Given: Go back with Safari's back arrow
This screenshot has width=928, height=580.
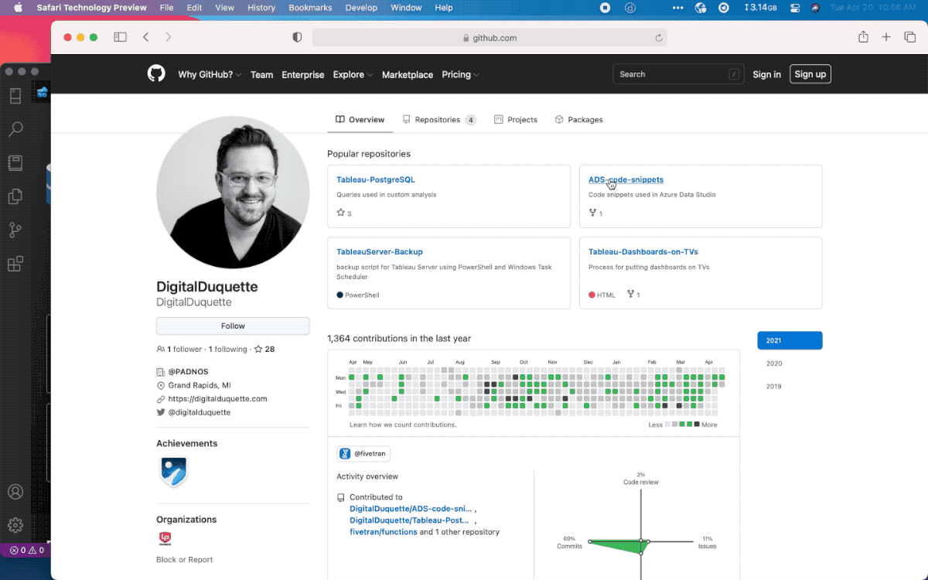Looking at the screenshot, I should pos(145,37).
